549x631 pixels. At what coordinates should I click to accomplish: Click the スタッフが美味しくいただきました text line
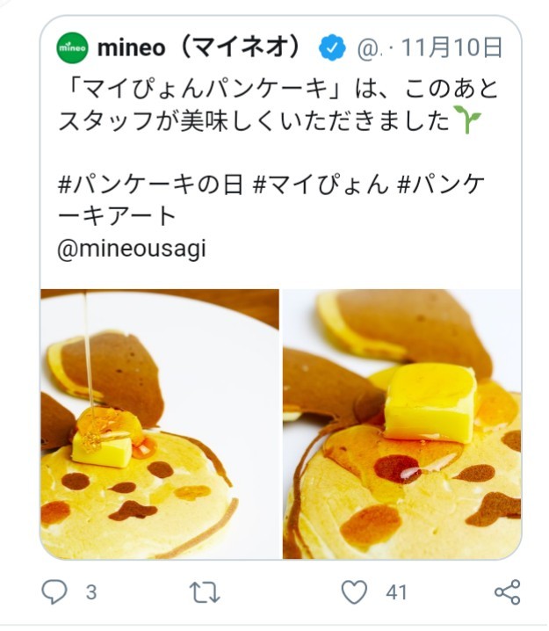pos(255,122)
